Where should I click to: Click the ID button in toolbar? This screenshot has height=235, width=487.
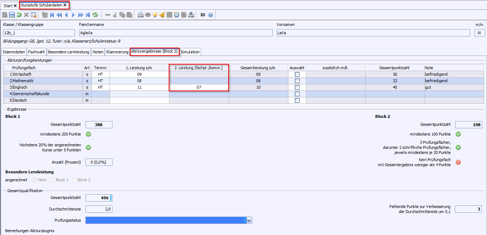pos(203,15)
